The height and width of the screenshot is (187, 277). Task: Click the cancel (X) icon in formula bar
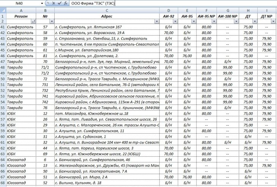53,3
